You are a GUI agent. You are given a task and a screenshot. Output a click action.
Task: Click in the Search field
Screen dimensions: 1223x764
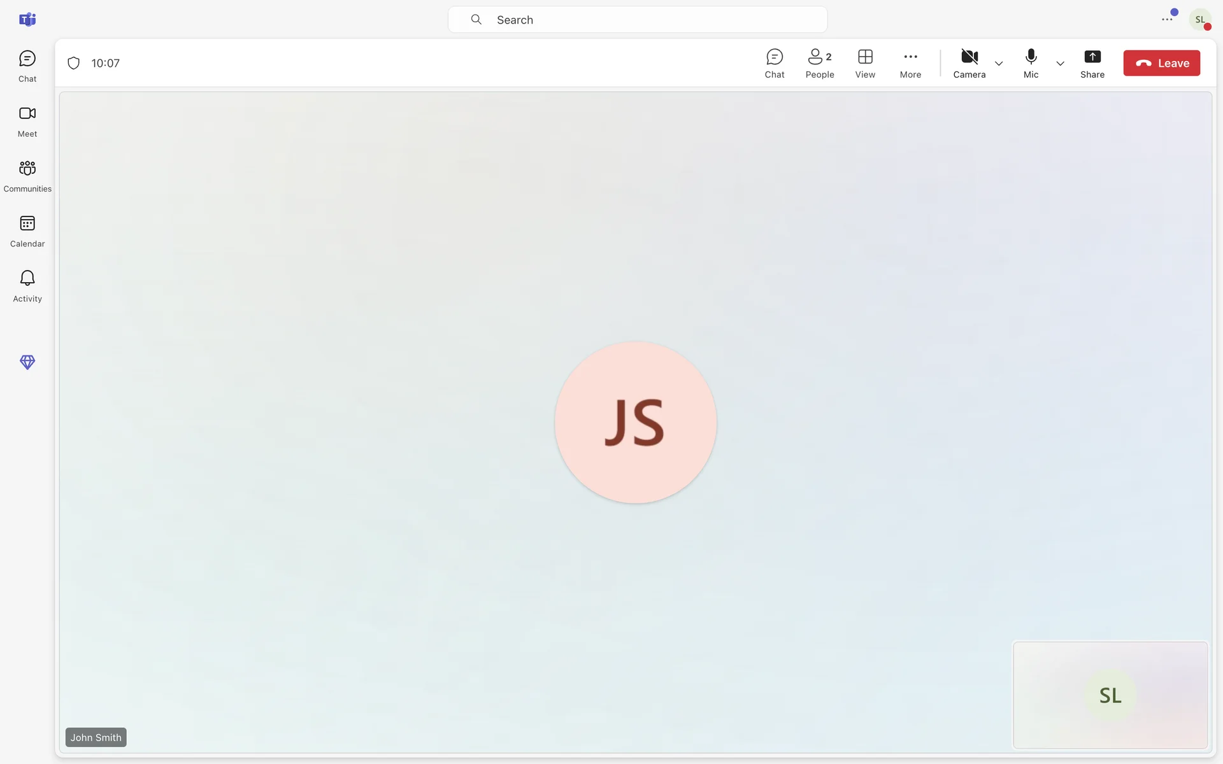click(x=637, y=20)
